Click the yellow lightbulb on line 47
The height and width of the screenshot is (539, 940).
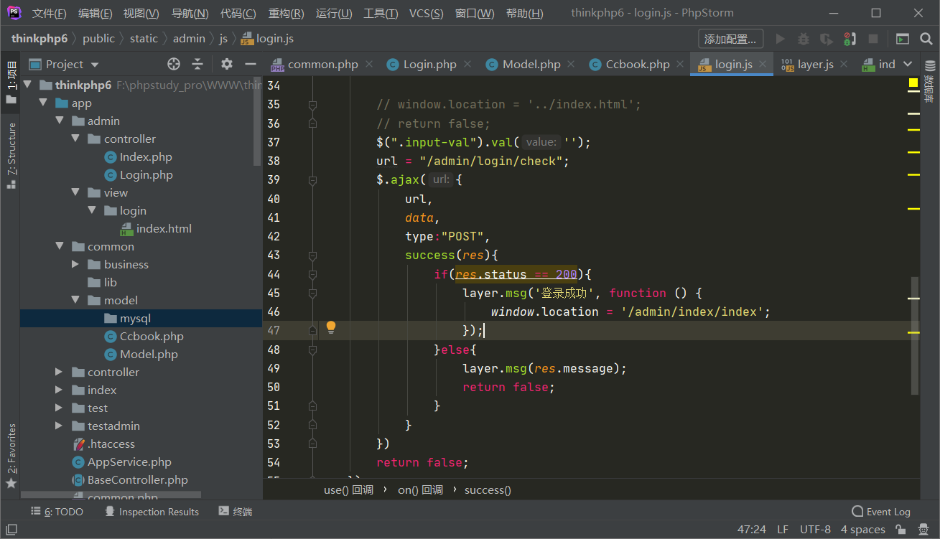click(331, 327)
